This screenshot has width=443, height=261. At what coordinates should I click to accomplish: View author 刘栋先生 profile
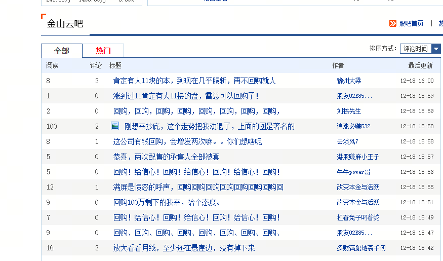[349, 111]
